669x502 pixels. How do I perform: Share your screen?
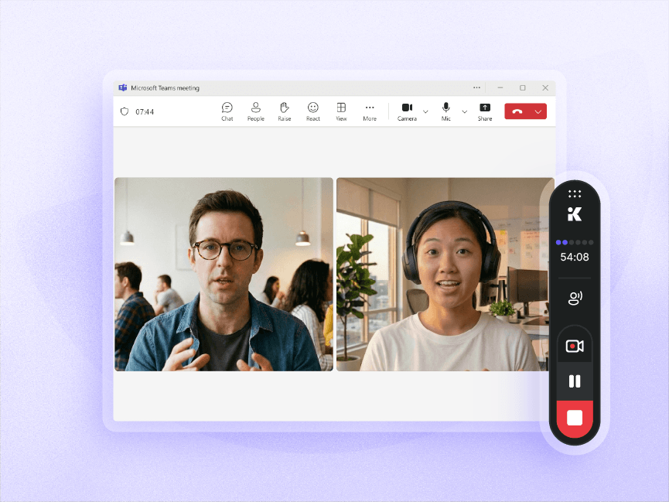(x=485, y=112)
